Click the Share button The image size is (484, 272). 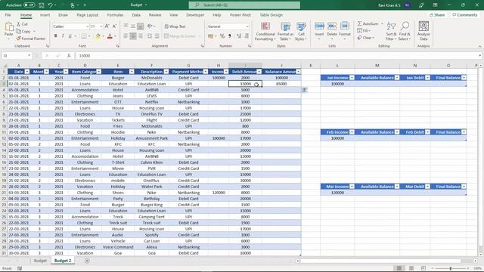coord(437,15)
